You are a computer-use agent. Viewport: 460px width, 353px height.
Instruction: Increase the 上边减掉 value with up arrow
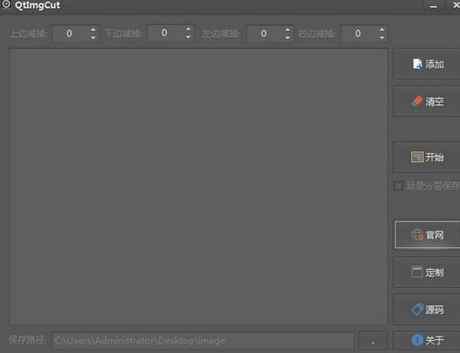[93, 29]
